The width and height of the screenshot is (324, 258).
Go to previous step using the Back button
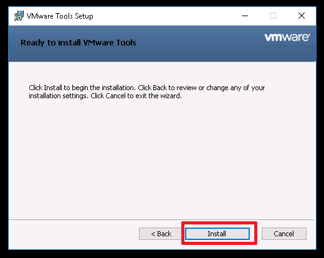[x=161, y=234]
